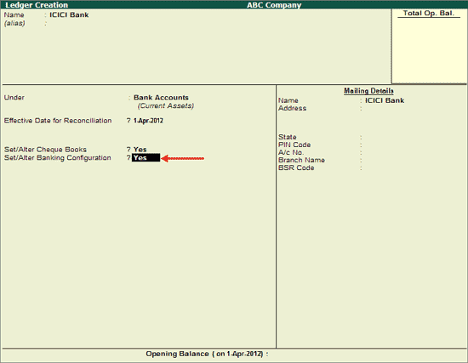Click the Ledger Creation title

point(37,5)
